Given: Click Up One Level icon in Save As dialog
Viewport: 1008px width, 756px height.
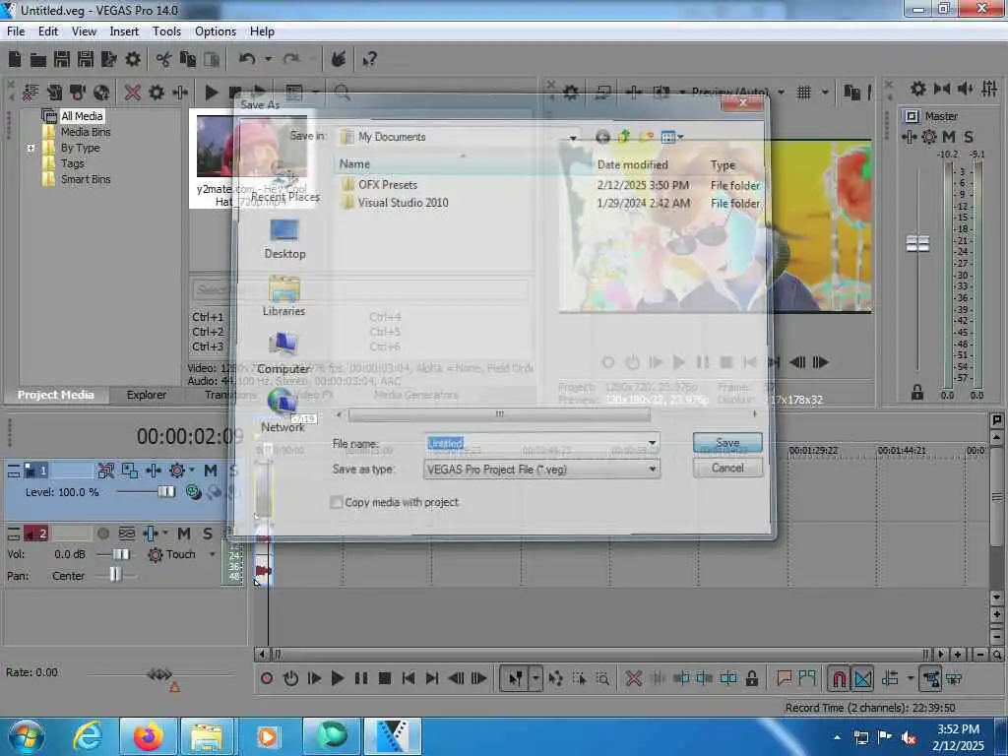Looking at the screenshot, I should [624, 136].
